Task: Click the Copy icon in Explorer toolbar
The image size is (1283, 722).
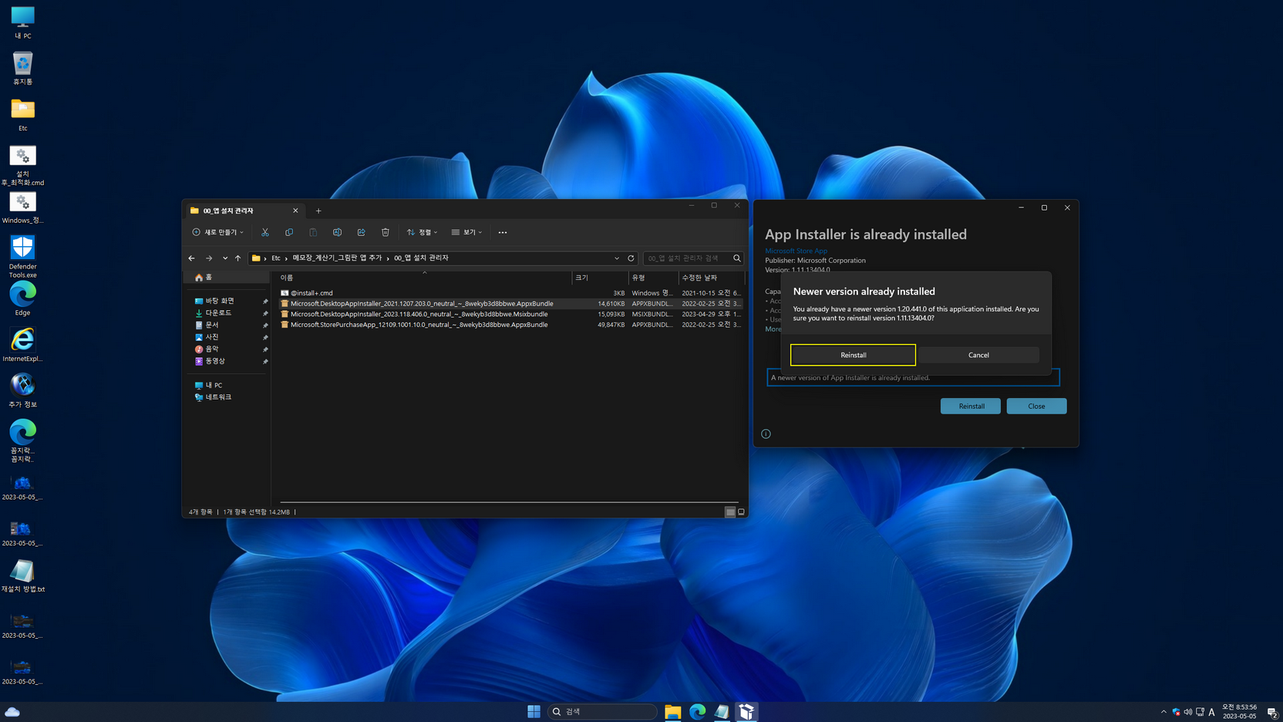Action: click(x=289, y=232)
